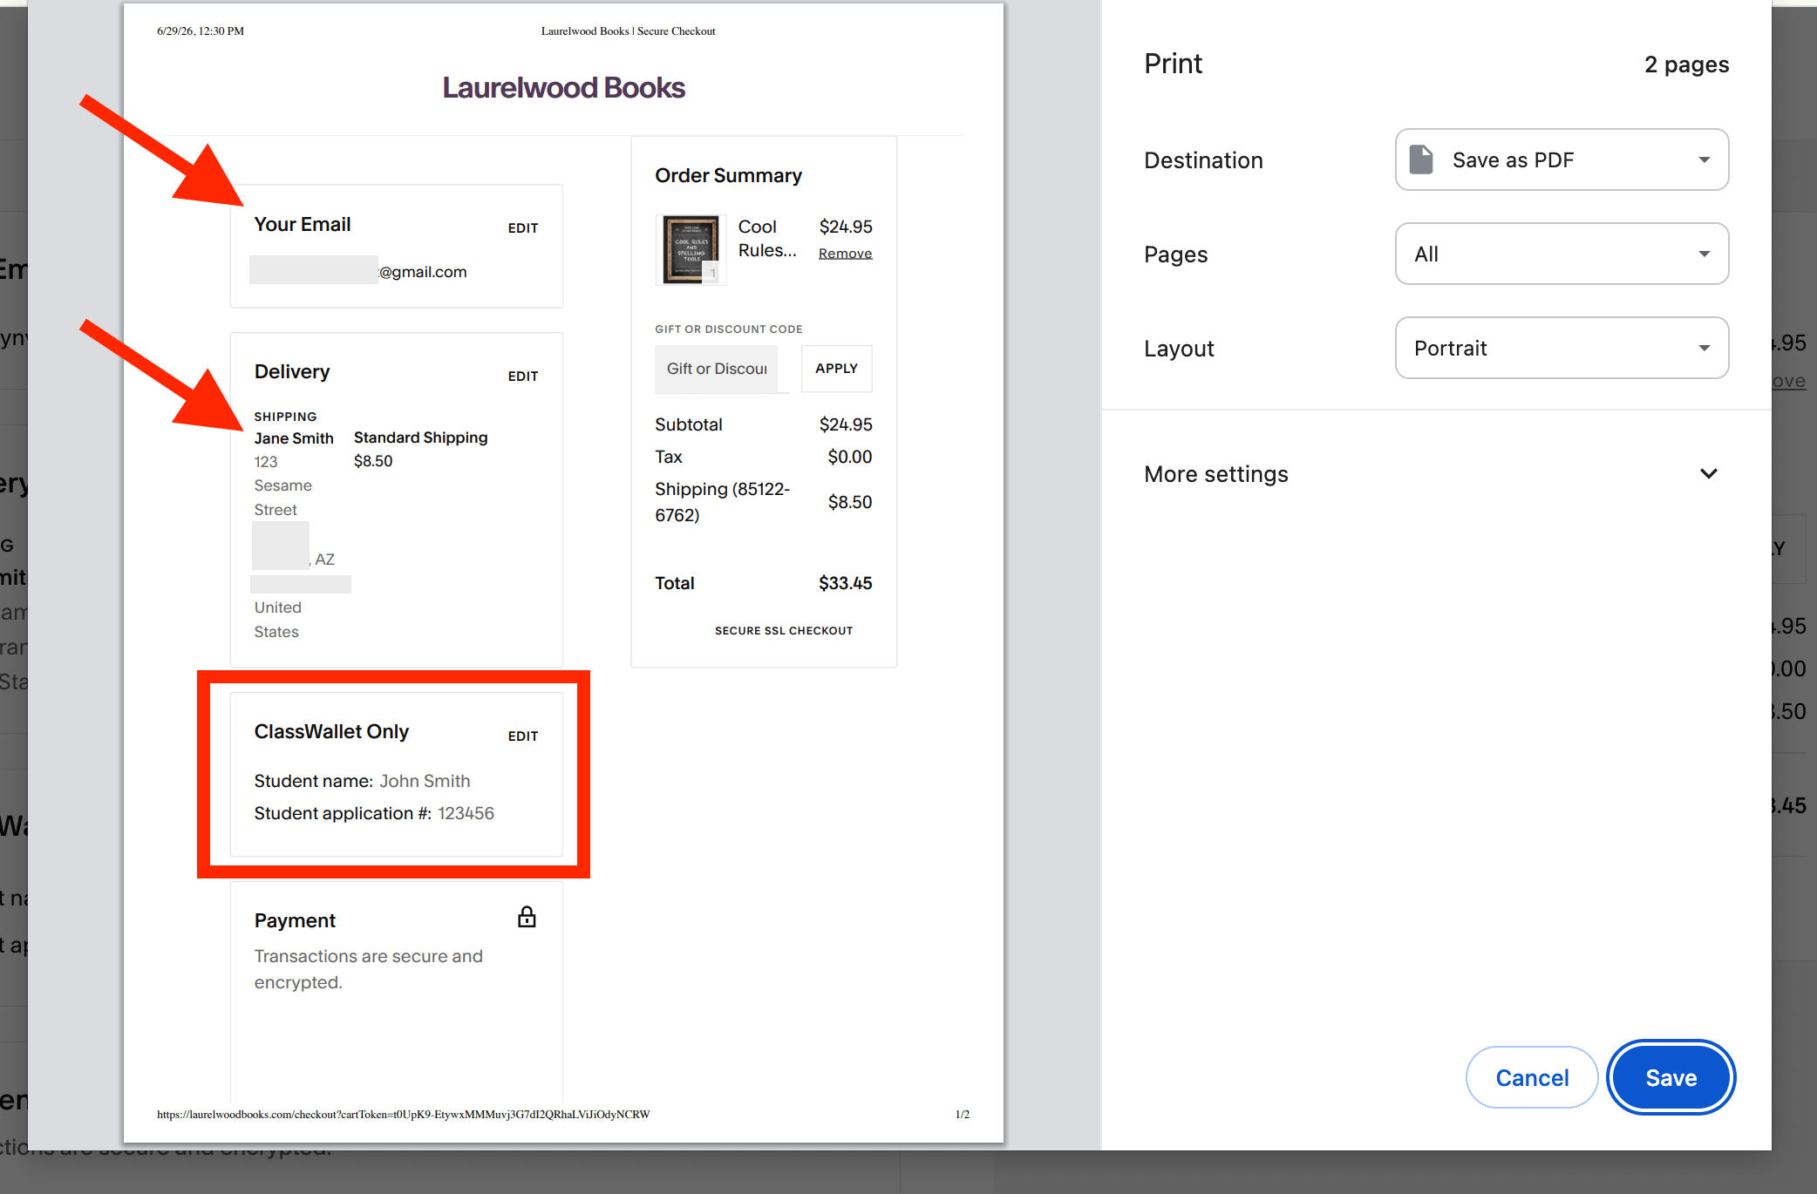Image resolution: width=1817 pixels, height=1194 pixels.
Task: Click the Payment section lock icon
Action: [527, 917]
